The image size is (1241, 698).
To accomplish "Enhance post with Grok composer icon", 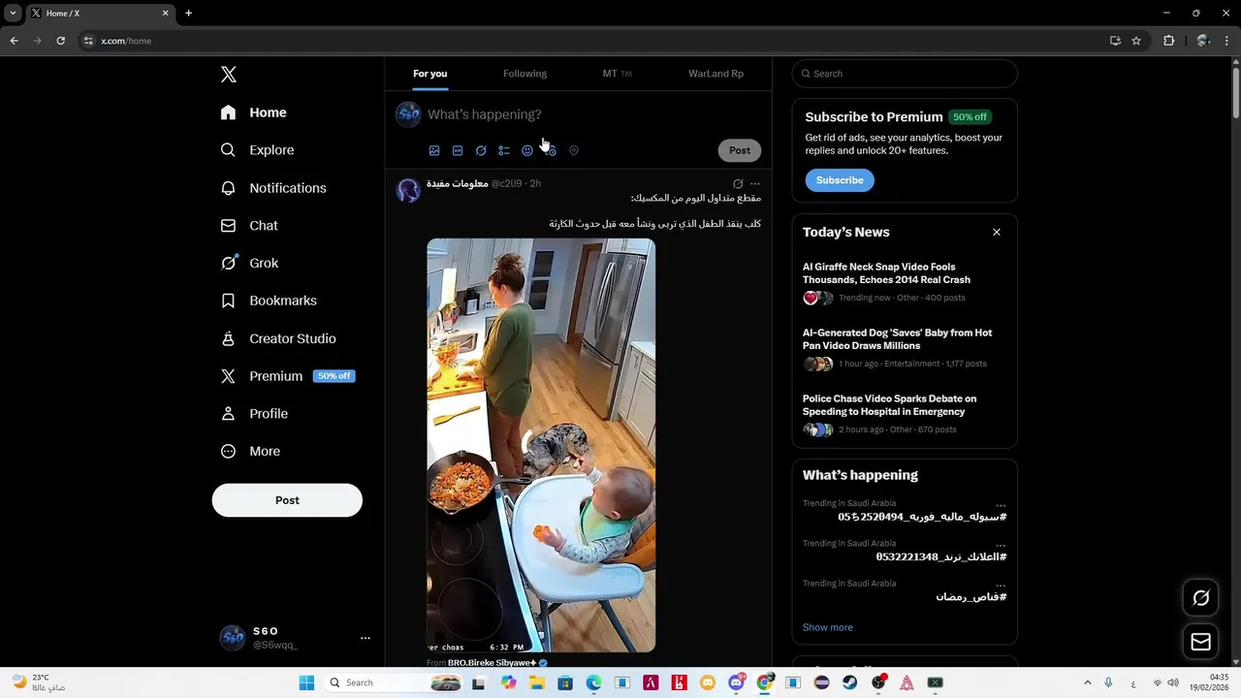I will (x=481, y=150).
